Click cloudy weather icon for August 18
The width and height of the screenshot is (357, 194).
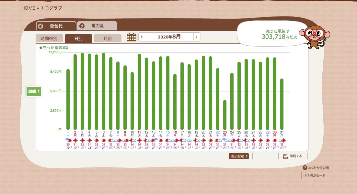[x=189, y=140]
